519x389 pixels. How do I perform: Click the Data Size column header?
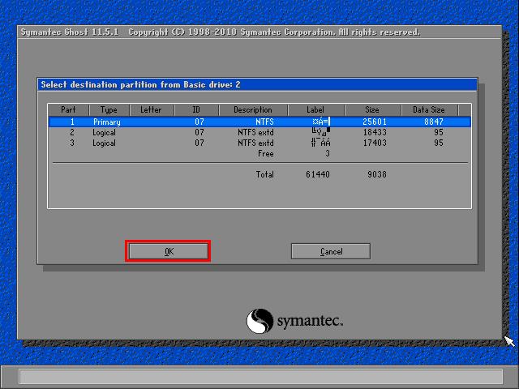429,110
